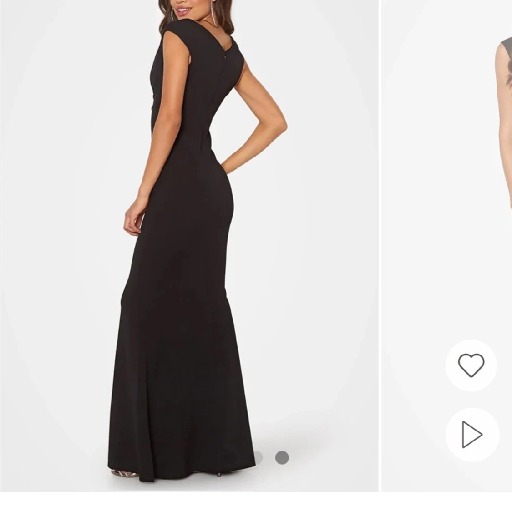Open the black maxi dress photo
The image size is (512, 512).
pos(189,245)
